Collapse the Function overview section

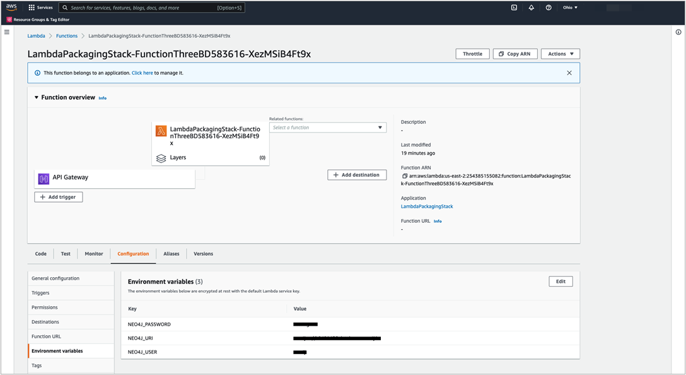(x=37, y=97)
